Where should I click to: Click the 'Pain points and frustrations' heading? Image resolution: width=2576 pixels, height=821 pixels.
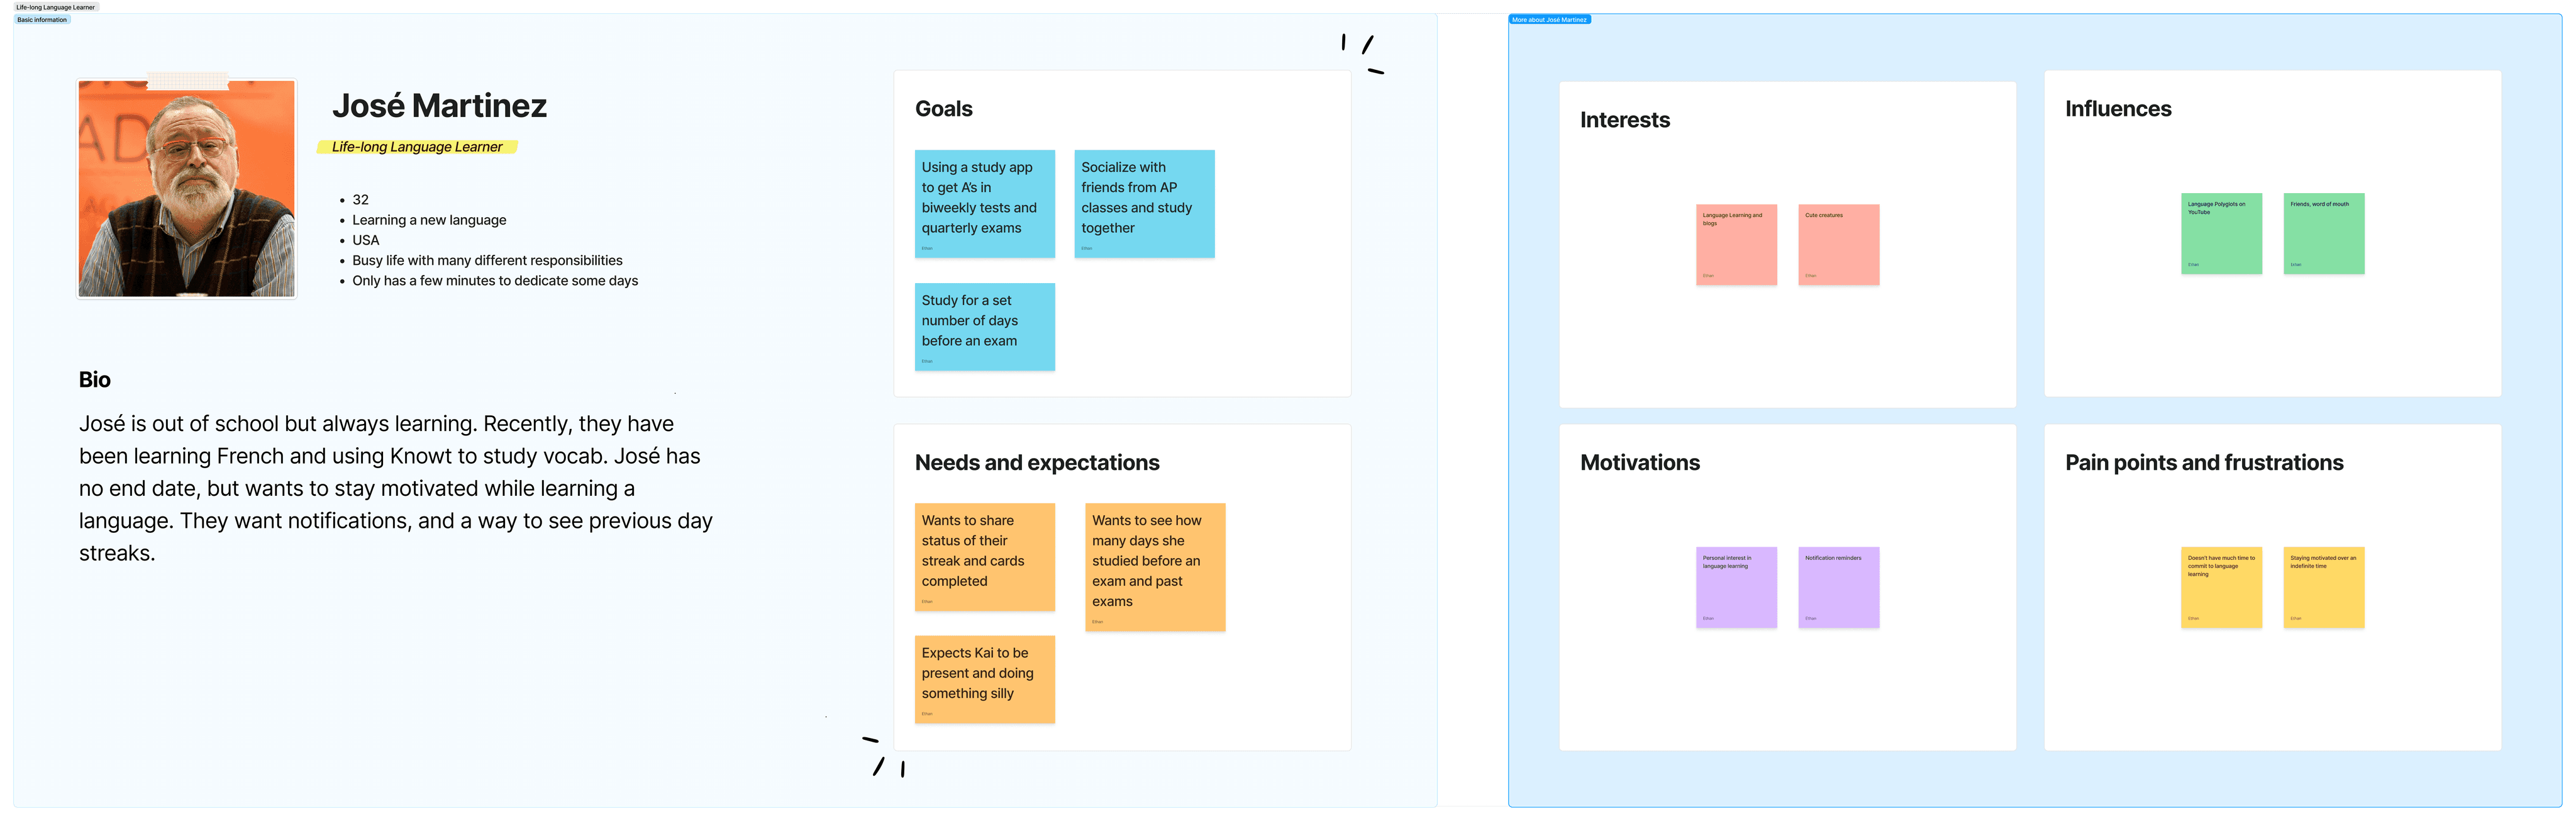2204,463
